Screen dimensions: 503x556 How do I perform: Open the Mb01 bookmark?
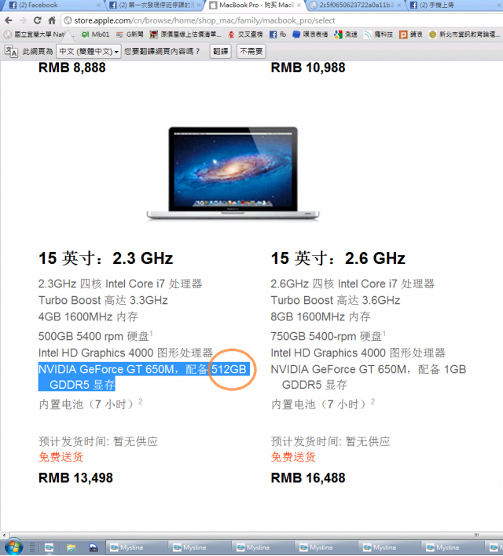point(95,35)
